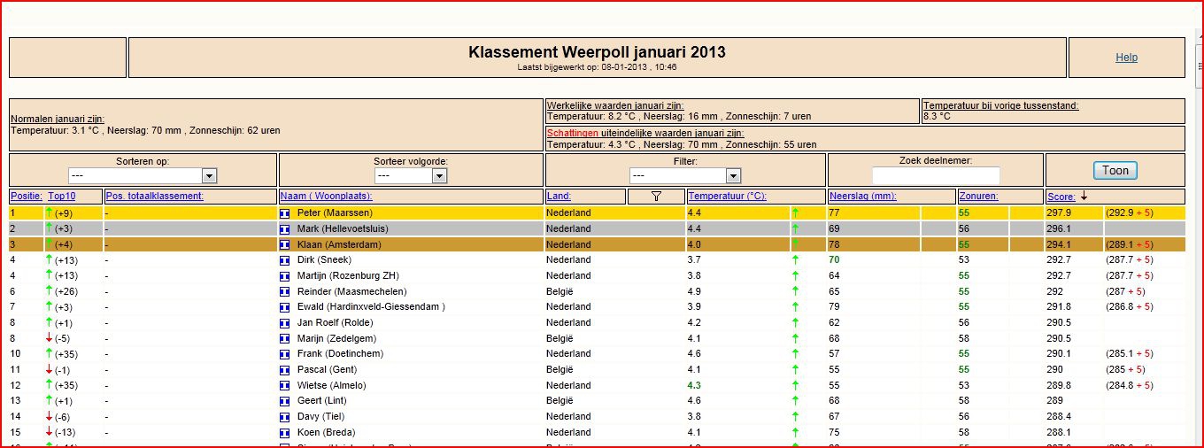Screen dimensions: 1204x448
Task: Click the icon beside Davy (Tiel)
Action: coord(285,416)
